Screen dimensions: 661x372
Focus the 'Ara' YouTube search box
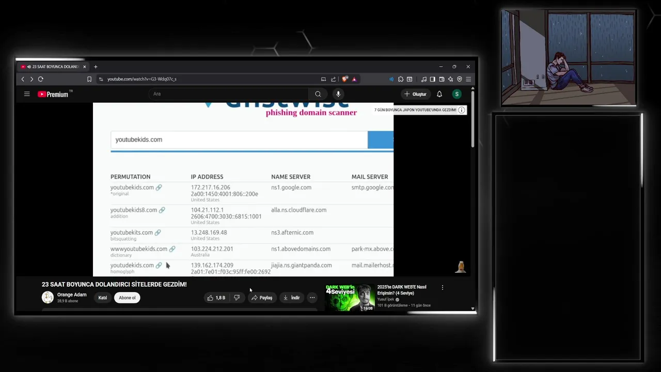229,94
